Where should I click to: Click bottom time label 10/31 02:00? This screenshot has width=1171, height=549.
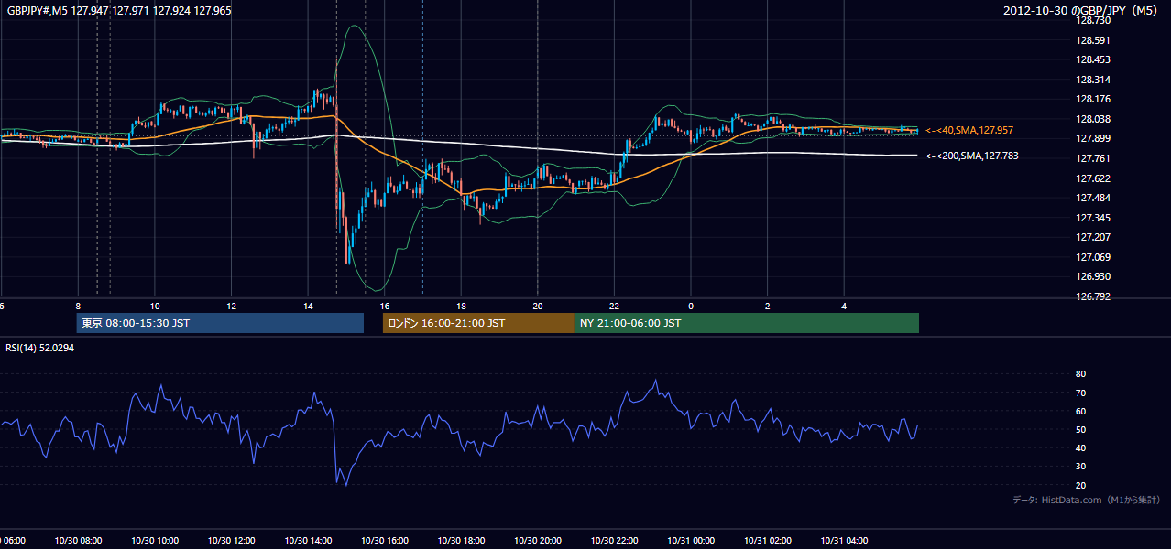pyautogui.click(x=767, y=541)
